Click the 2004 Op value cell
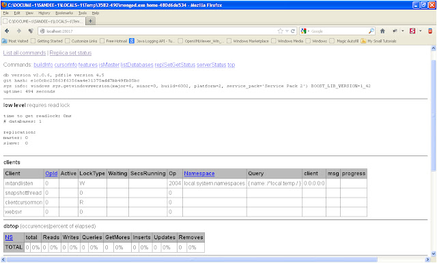The image size is (437, 263). click(175, 183)
